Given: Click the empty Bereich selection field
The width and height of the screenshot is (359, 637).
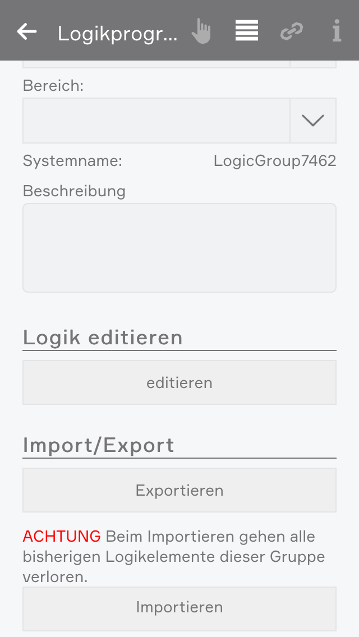Looking at the screenshot, I should [x=156, y=121].
